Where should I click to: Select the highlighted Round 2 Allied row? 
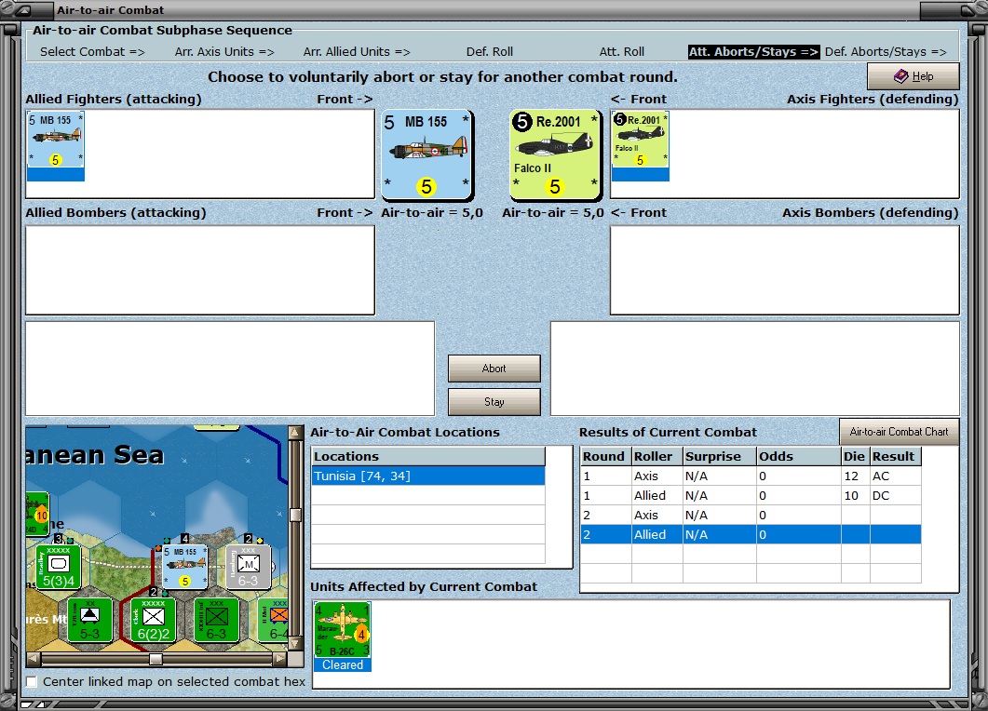751,535
